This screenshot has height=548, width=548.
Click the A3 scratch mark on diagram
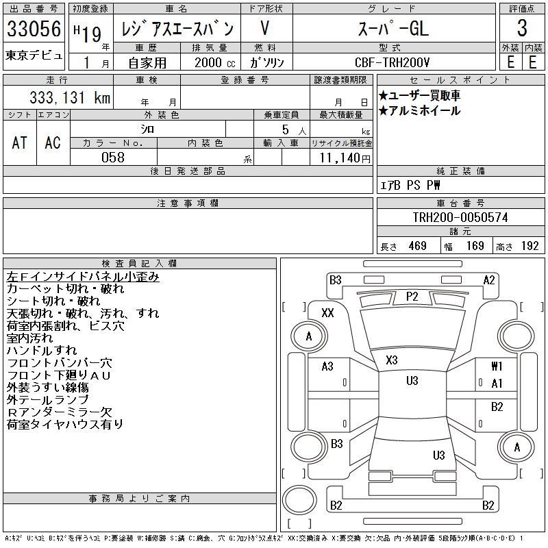[327, 366]
